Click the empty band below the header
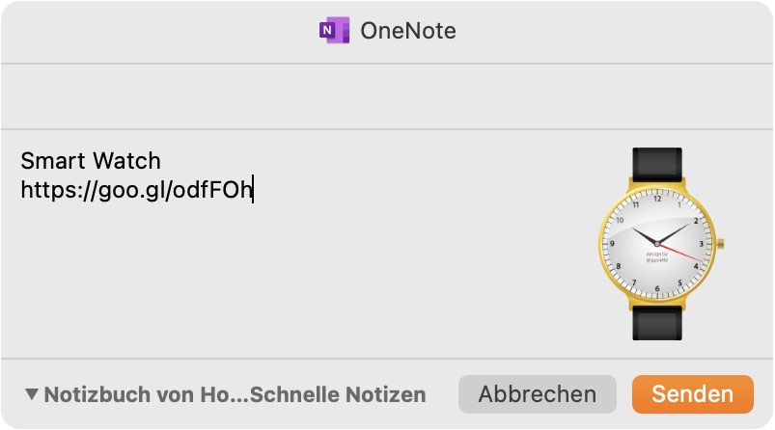The height and width of the screenshot is (430, 775). click(x=388, y=96)
